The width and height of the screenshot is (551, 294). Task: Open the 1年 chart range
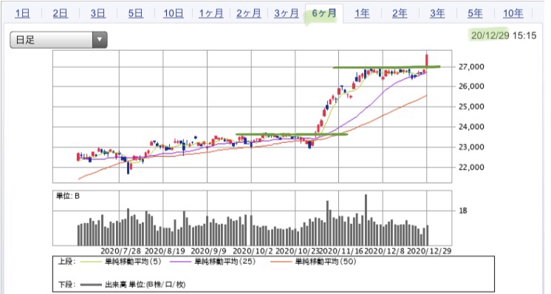coord(362,14)
